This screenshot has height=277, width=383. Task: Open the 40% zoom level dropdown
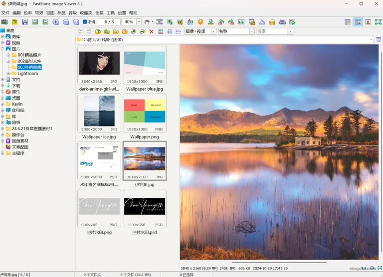tap(139, 22)
